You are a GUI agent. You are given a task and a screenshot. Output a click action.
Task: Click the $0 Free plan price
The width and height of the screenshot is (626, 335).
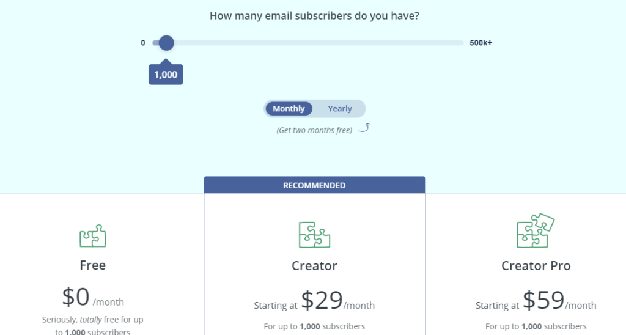click(76, 297)
